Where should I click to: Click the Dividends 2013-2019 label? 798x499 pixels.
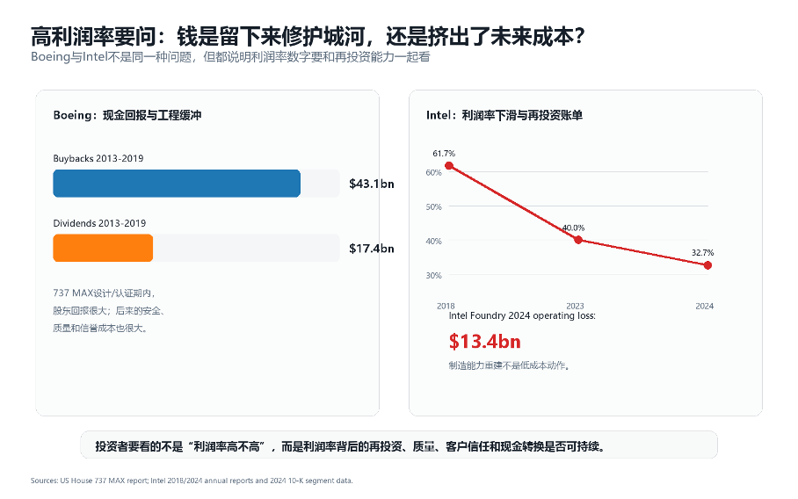pos(99,223)
